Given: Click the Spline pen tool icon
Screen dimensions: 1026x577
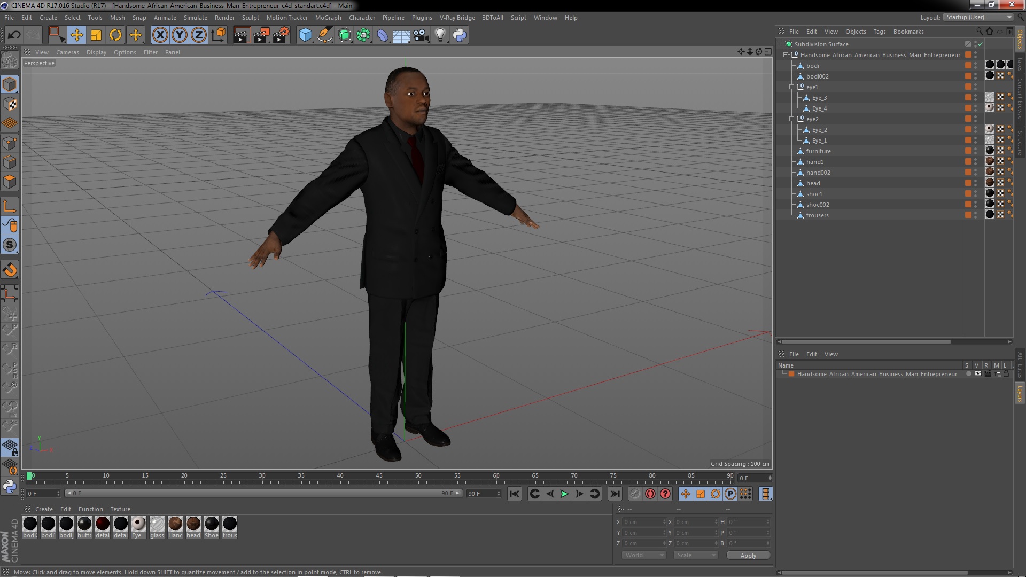Looking at the screenshot, I should 324,35.
